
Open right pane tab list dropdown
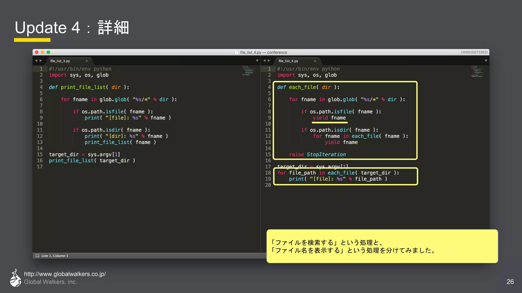(486, 61)
